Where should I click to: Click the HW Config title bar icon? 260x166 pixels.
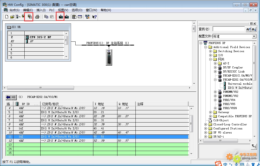coord(5,5)
